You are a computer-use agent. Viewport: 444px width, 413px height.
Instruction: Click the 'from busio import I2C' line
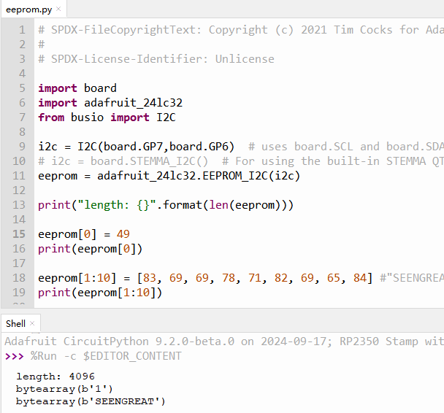107,117
